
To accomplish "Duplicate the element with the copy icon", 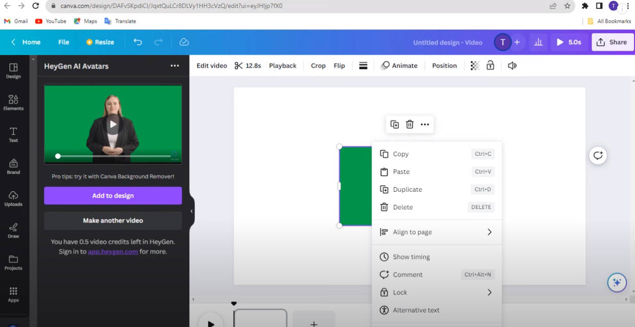I will [394, 124].
